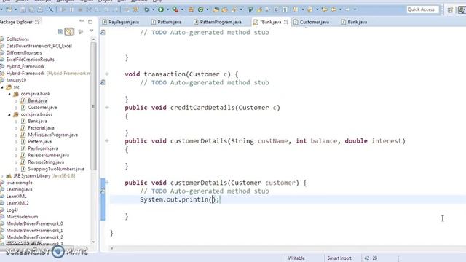The image size is (466, 262).
Task: Toggle Block Selection Mode icon
Action: 276,9
